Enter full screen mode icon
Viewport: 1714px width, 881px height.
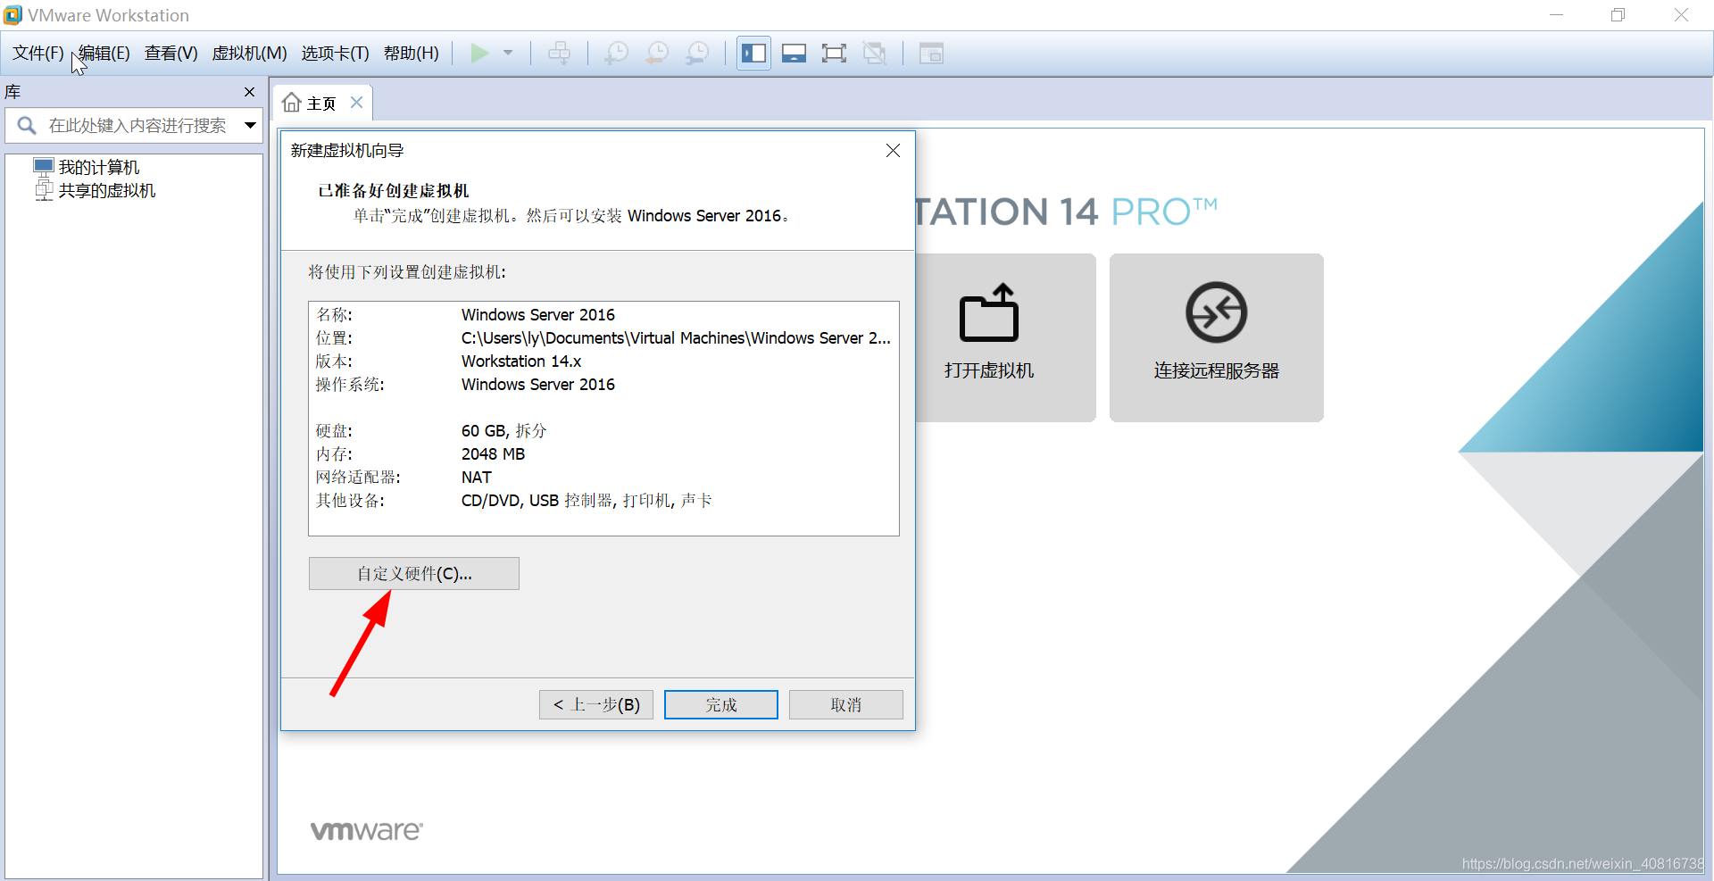(834, 54)
